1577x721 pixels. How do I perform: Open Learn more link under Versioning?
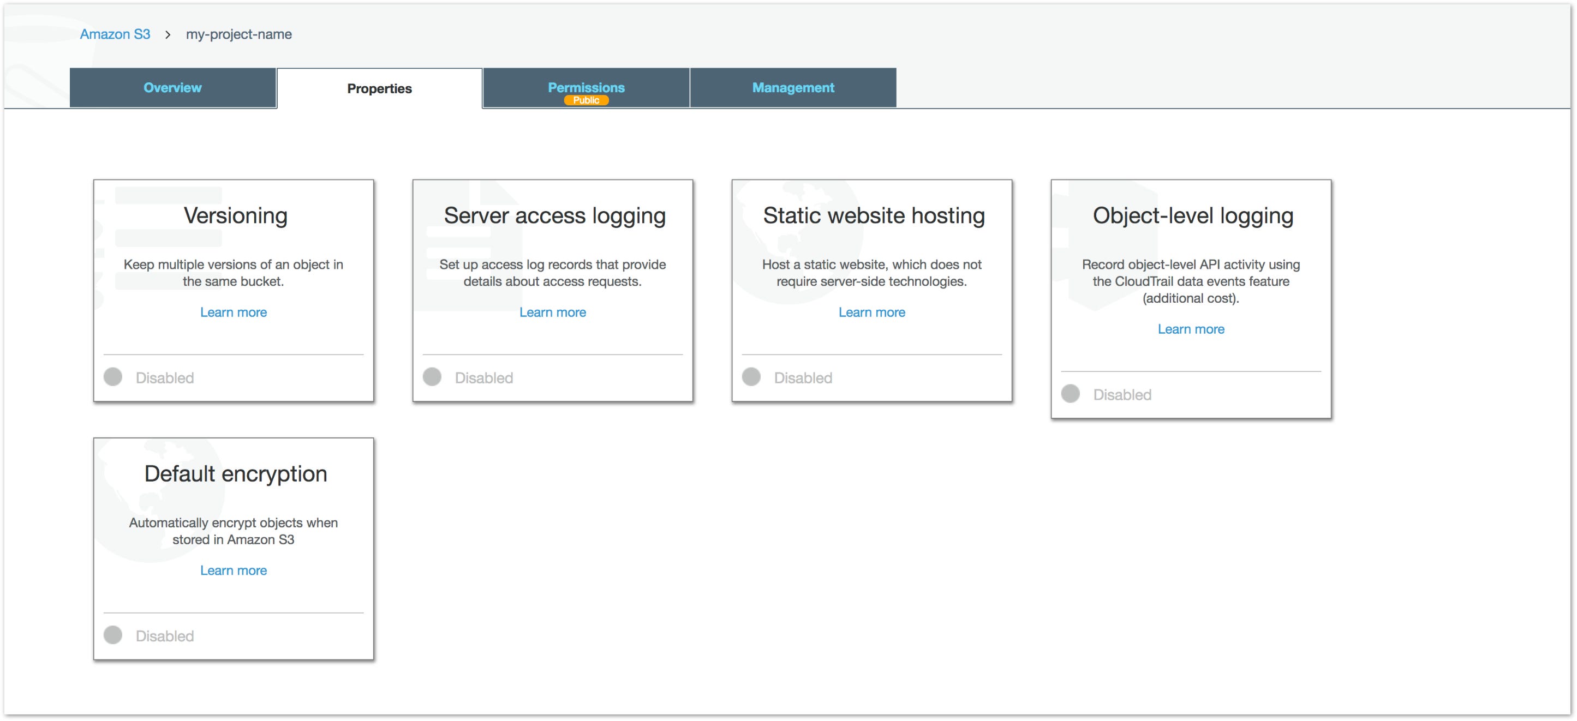pyautogui.click(x=233, y=312)
